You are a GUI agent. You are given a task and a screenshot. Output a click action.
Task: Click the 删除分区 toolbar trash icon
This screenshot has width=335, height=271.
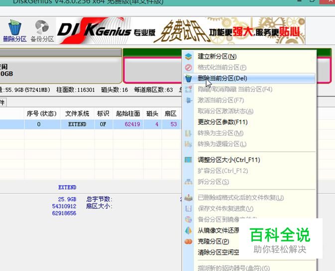tap(14, 28)
